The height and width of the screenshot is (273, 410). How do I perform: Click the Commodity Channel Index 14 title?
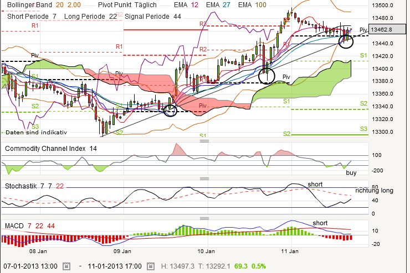click(x=51, y=149)
